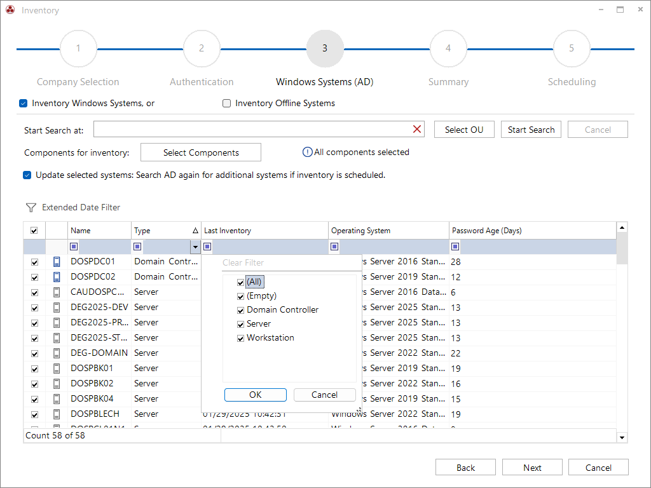Enable Inventory Offline Systems checkbox

[227, 103]
